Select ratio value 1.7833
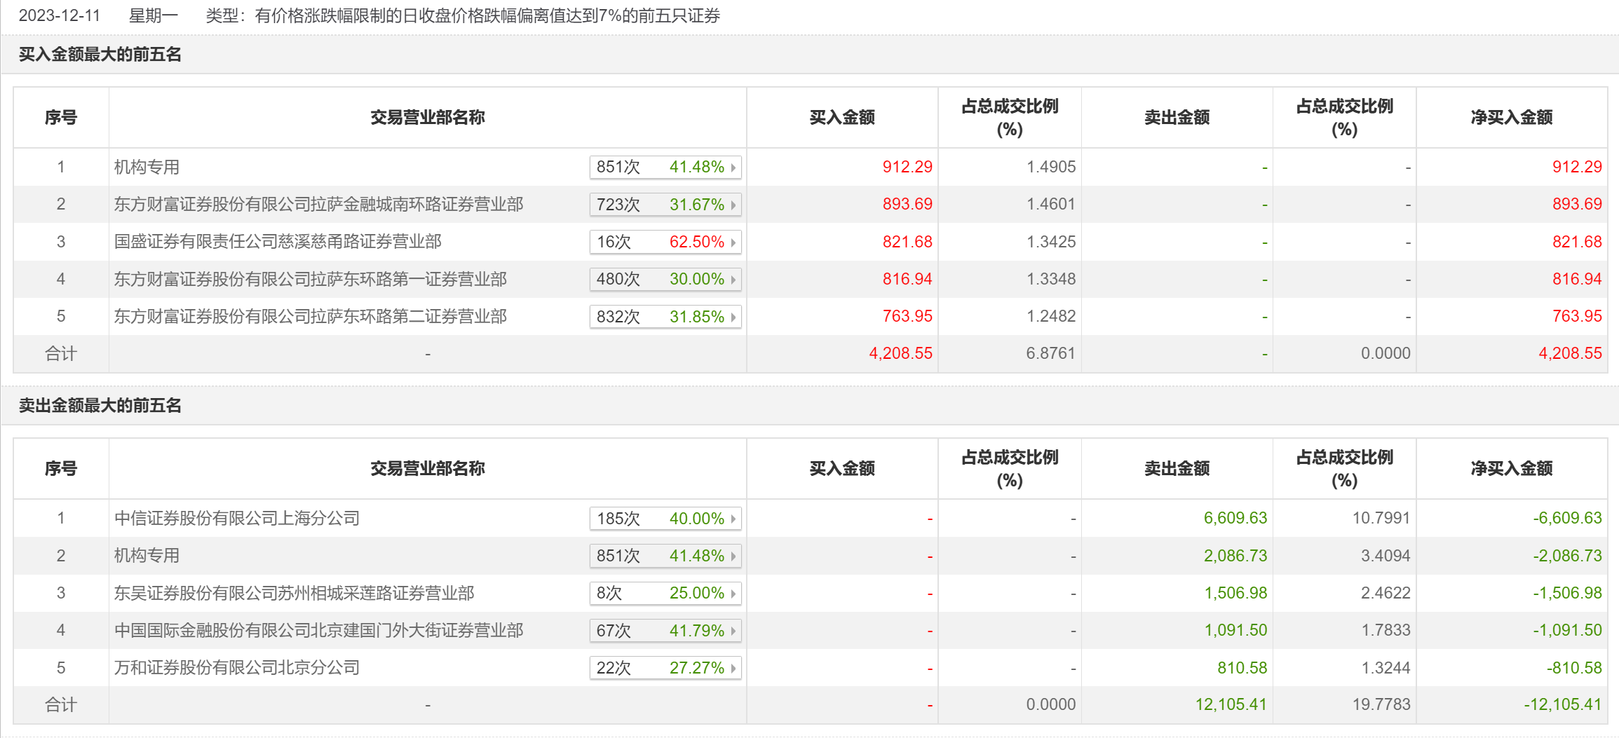 [1385, 630]
